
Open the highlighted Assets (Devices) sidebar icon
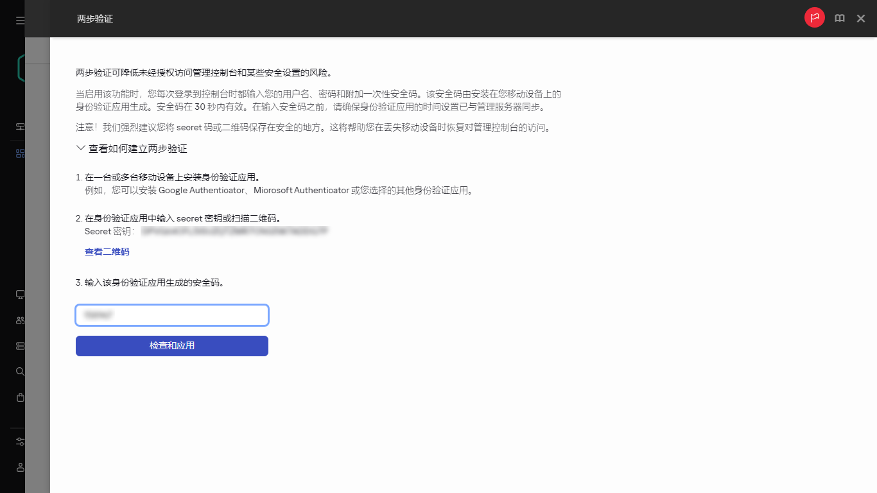point(20,153)
